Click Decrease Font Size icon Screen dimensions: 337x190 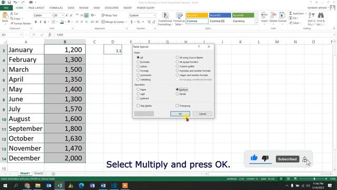(x=71, y=15)
